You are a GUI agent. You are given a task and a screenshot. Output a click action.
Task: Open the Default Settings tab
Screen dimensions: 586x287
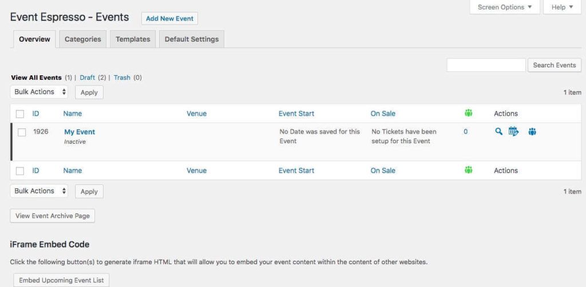[x=191, y=39]
